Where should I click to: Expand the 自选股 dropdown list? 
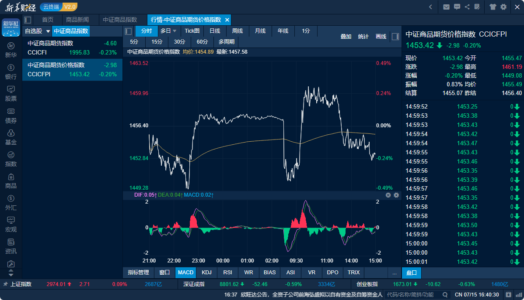click(48, 31)
